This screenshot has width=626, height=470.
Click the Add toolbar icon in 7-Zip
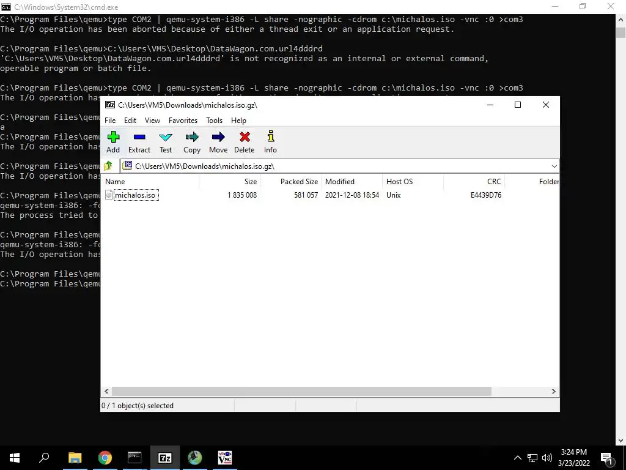point(113,142)
